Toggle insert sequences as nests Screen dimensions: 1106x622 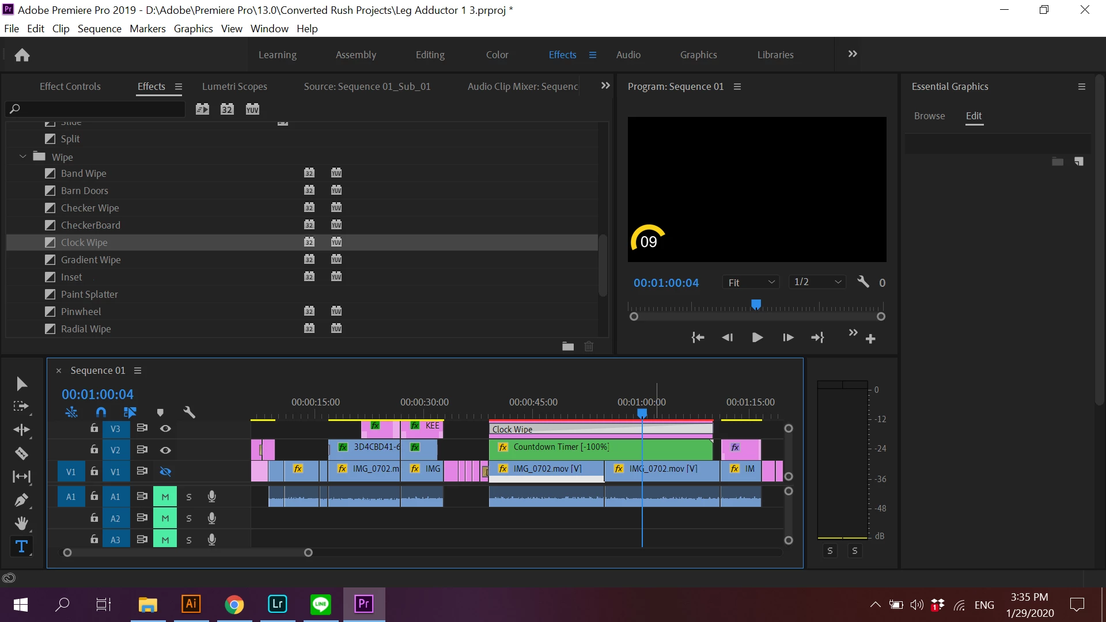click(71, 412)
